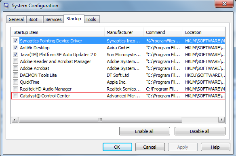Screen dimensions: 236x156
Task: Select the DAEMON Tools Lite name
Action: [x=38, y=75]
